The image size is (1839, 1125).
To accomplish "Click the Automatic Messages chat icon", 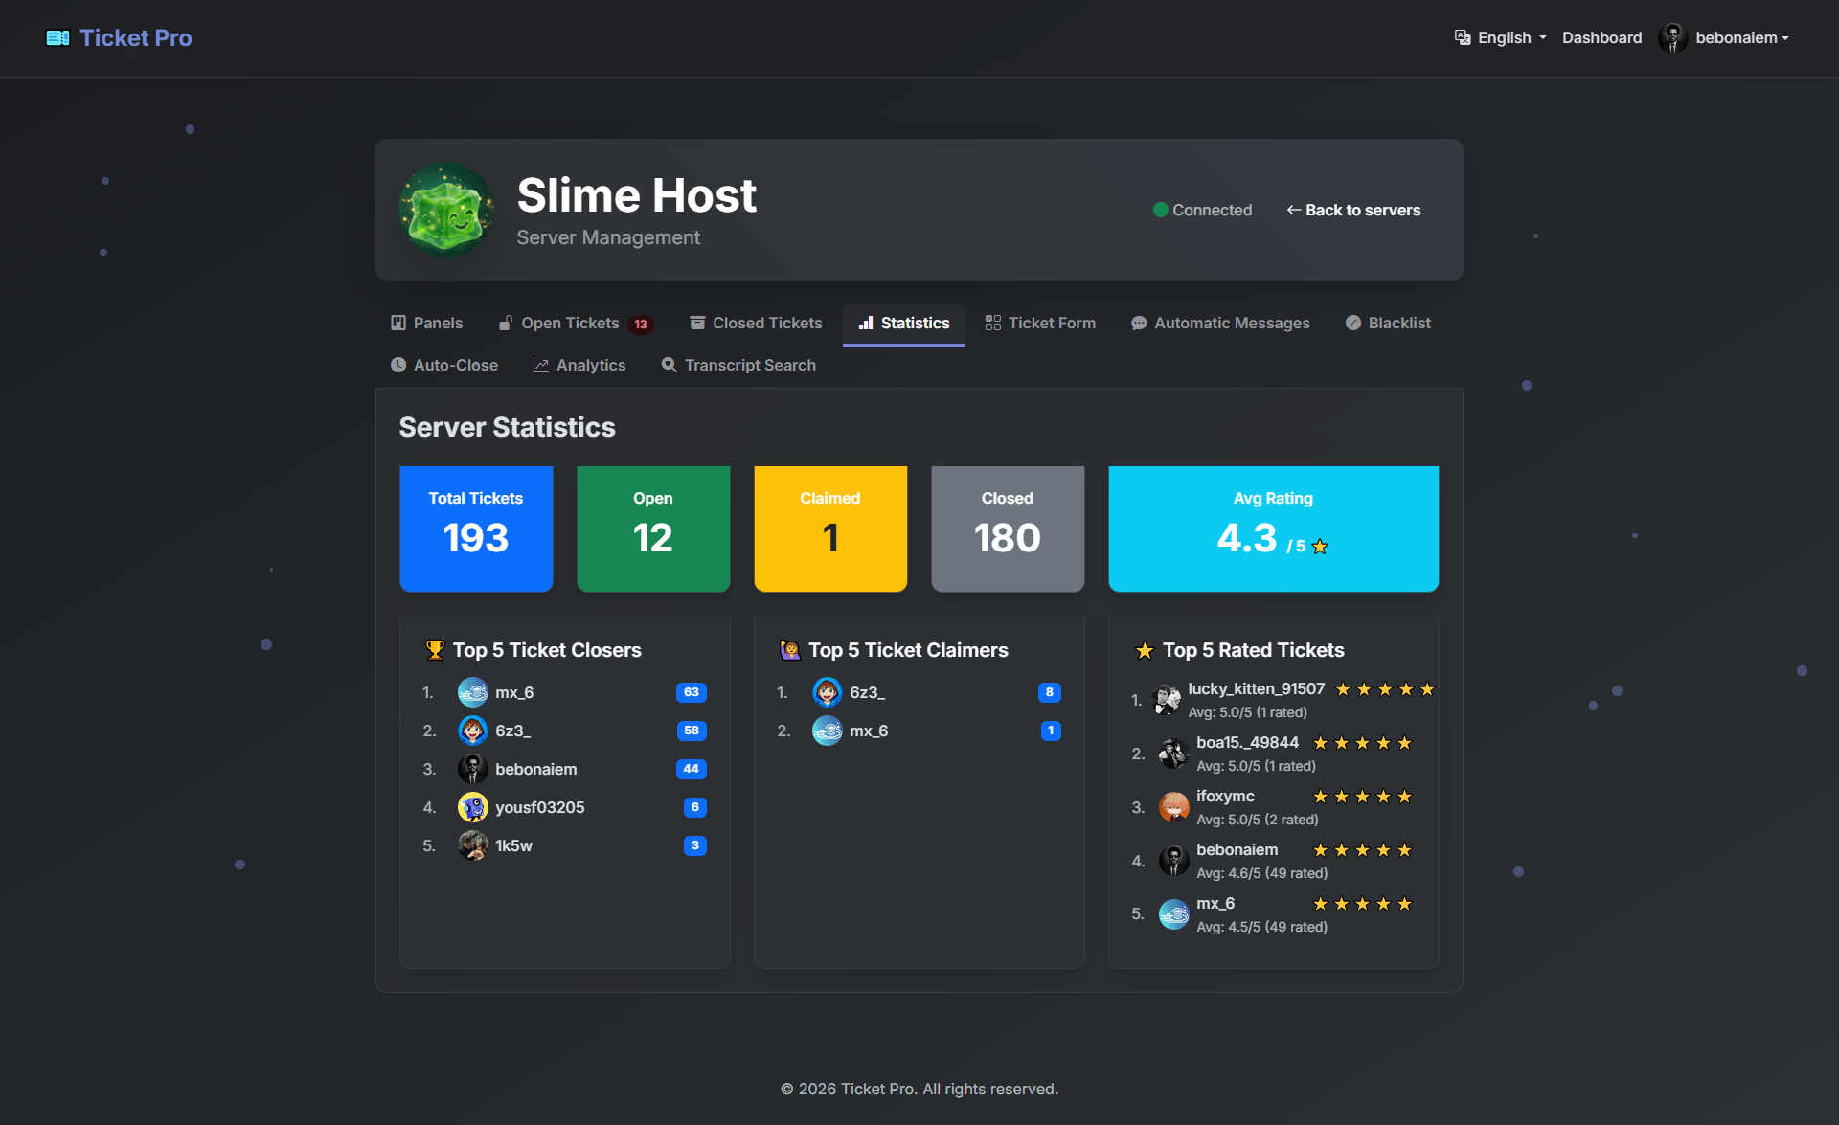I will (x=1139, y=323).
